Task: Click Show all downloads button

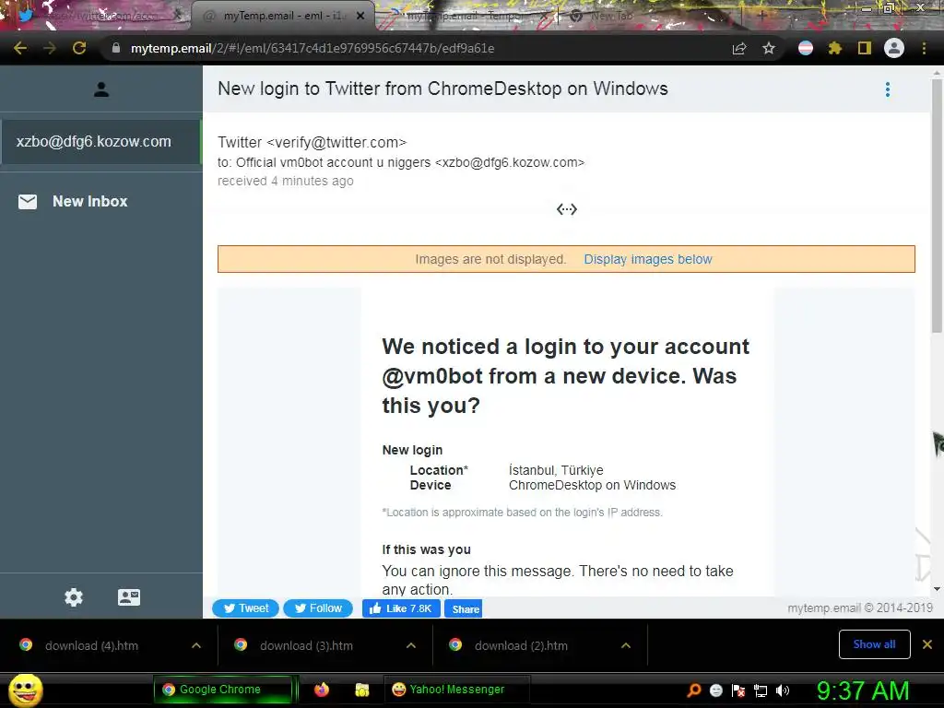Action: [x=874, y=644]
